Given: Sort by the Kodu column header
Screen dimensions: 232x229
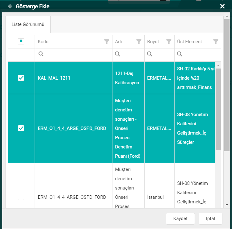Looking at the screenshot, I should (x=43, y=42).
